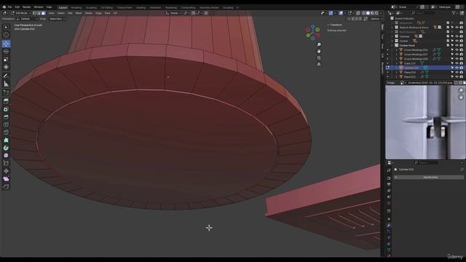Toggle viewport overlays button
Screen dimensions: 466x262
click(x=341, y=13)
